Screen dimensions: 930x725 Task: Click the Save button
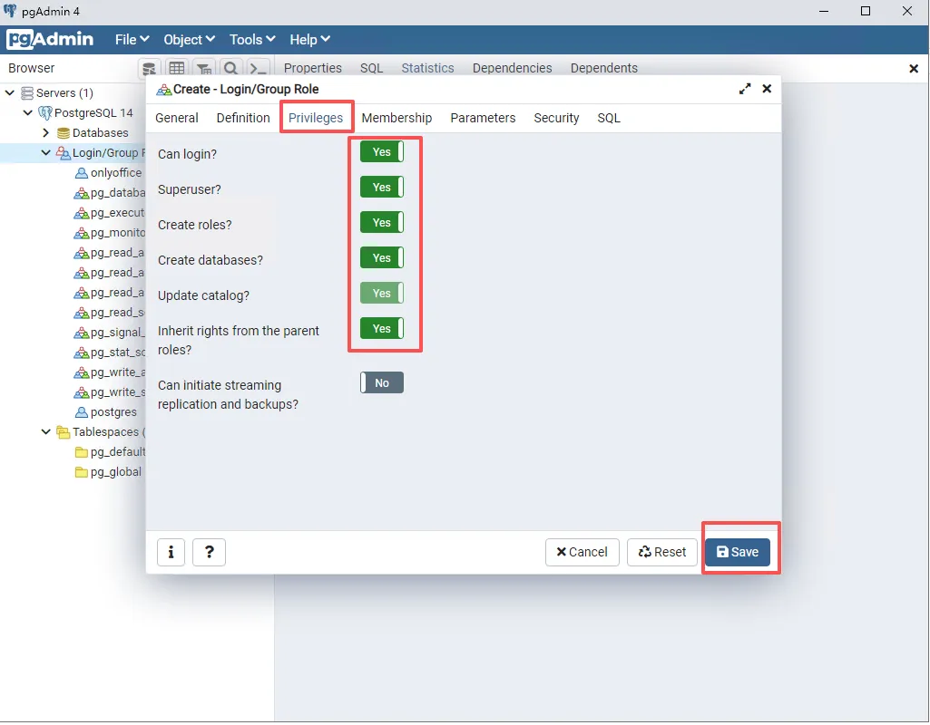(x=738, y=553)
